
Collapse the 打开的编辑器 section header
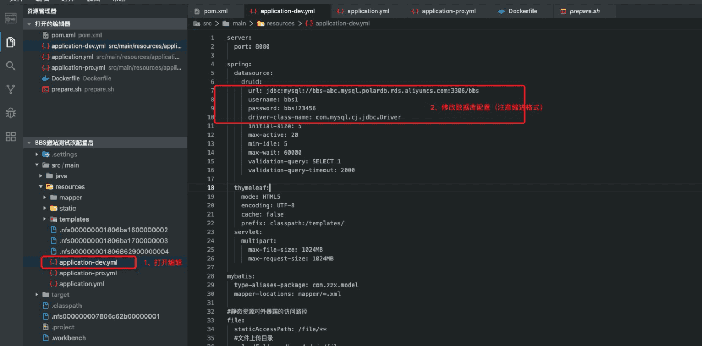tap(105, 24)
